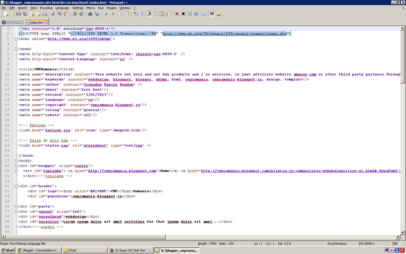This screenshot has width=406, height=254.
Task: Click the horizontal scrollbar thumb
Action: click(x=85, y=237)
